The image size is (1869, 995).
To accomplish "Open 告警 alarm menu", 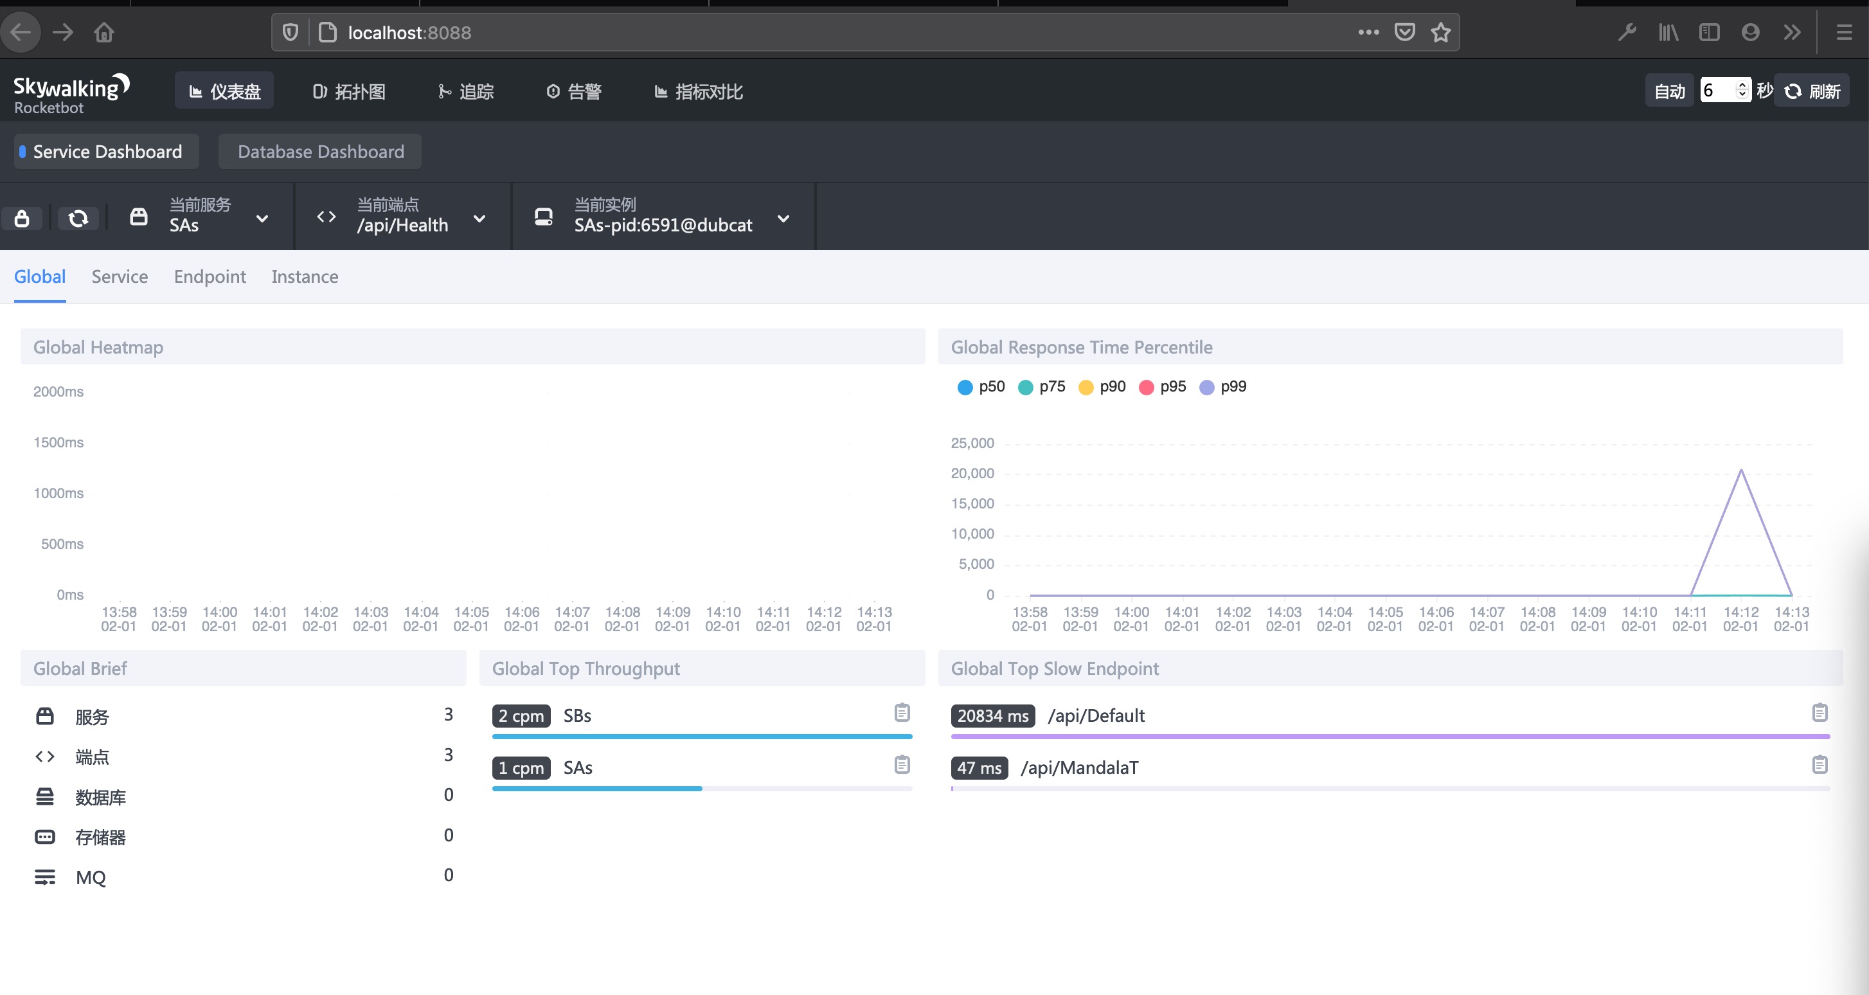I will [x=574, y=91].
